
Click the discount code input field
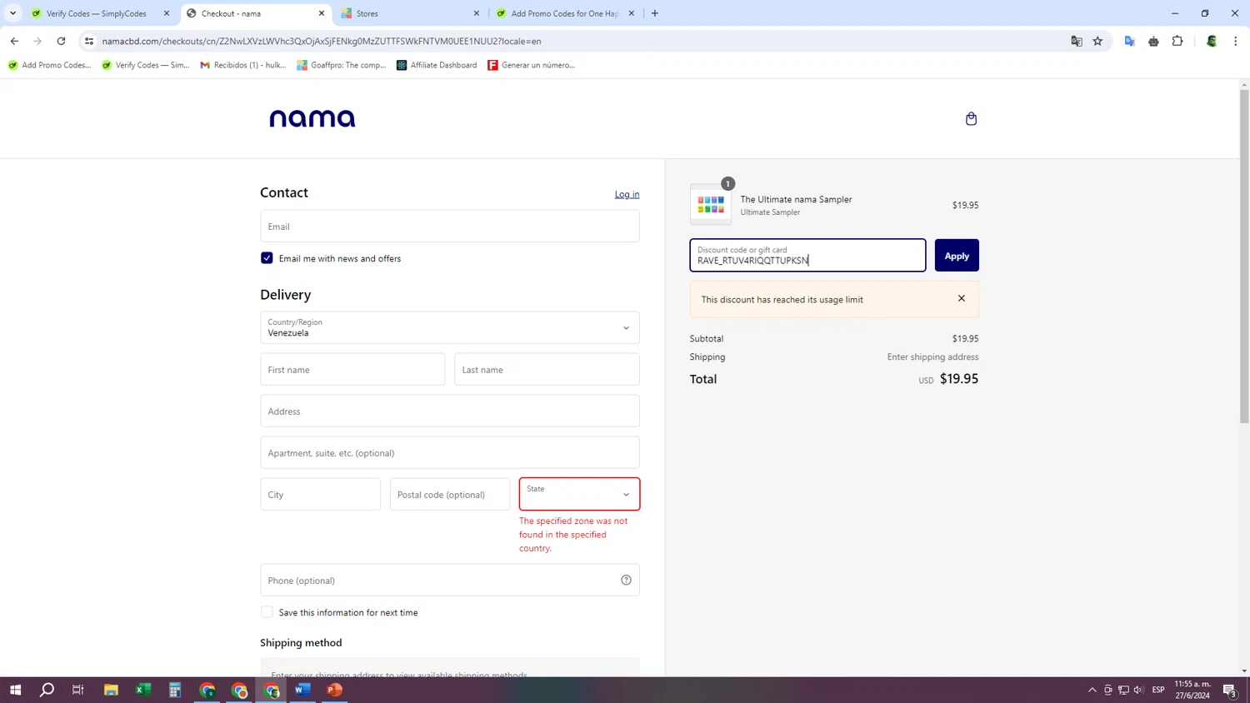click(x=807, y=256)
